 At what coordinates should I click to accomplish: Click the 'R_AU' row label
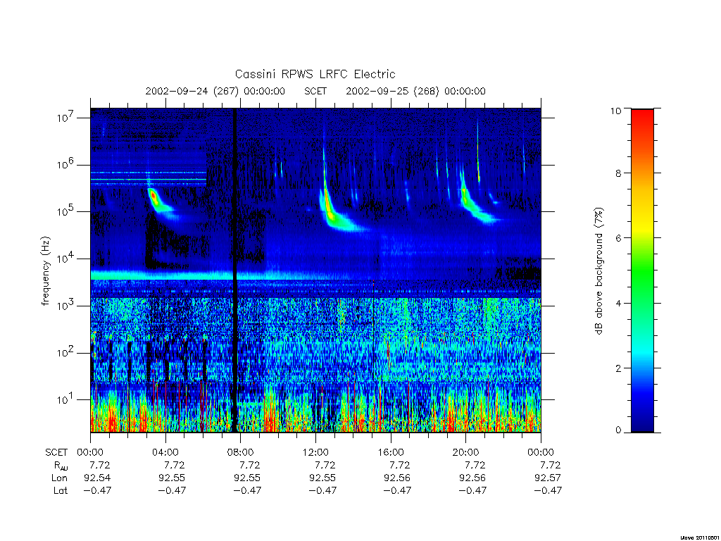[x=61, y=466]
